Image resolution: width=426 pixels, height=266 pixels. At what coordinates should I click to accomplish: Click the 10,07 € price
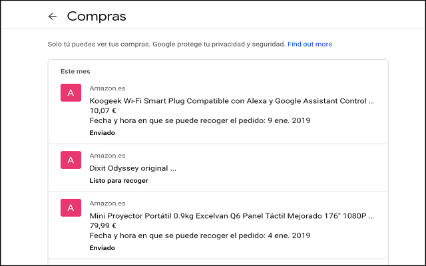[103, 111]
